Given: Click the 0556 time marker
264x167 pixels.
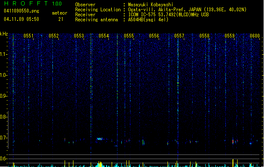Looking at the screenshot, I should [x=154, y=36].
